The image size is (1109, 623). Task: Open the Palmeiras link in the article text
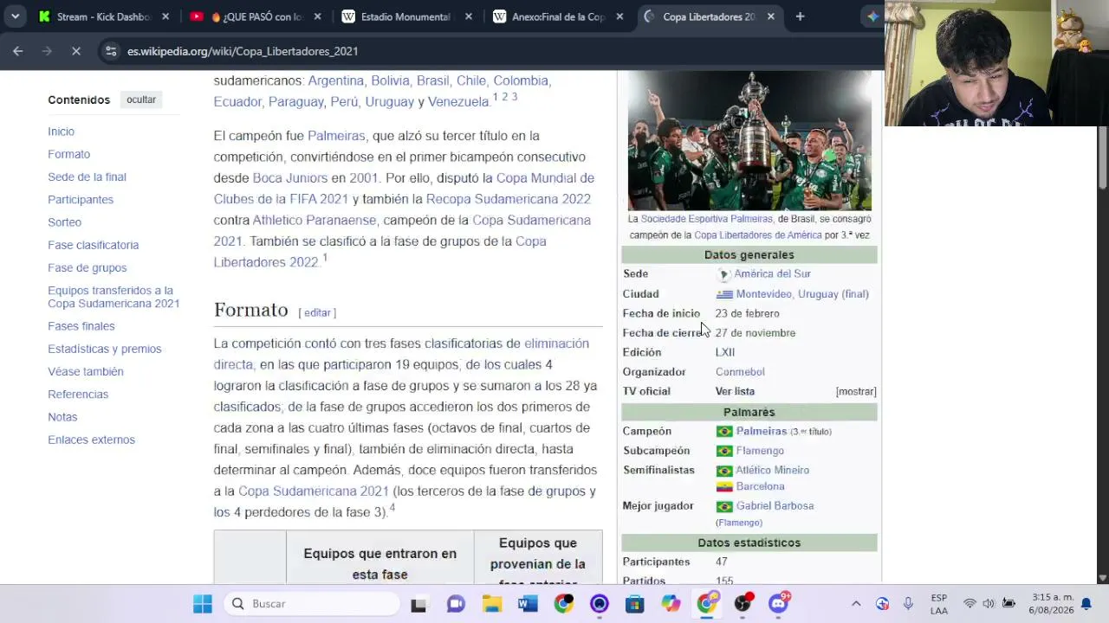click(336, 136)
